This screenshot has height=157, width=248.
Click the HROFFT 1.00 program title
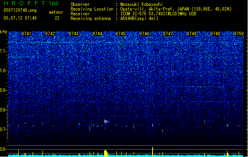[x=31, y=3]
